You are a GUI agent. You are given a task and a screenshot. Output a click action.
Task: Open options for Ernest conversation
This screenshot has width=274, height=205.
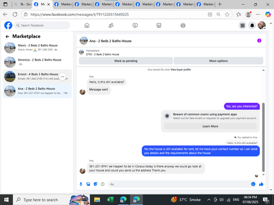(x=62, y=77)
